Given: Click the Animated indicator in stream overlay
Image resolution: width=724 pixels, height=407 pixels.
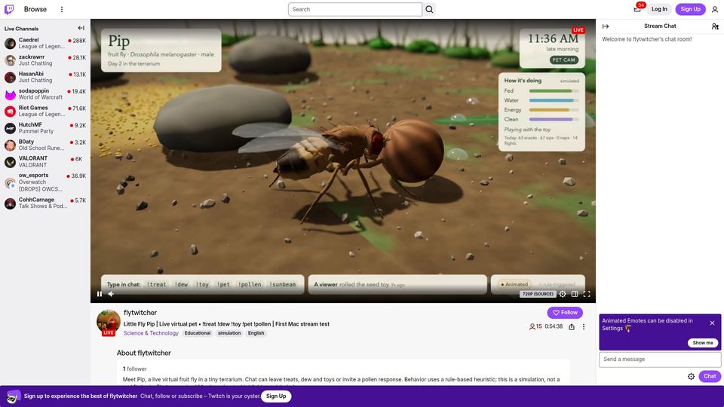Looking at the screenshot, I should [x=514, y=285].
